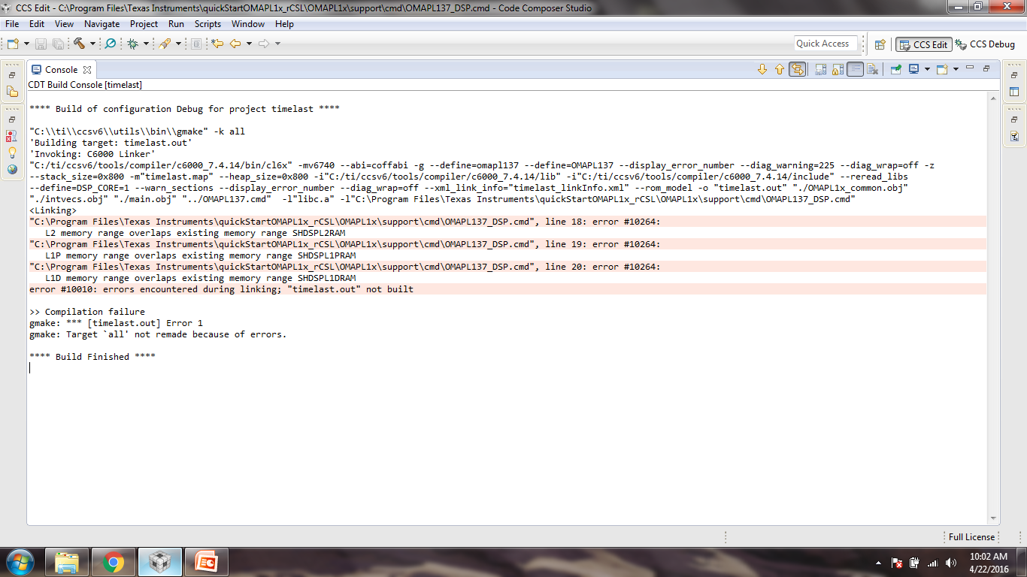The height and width of the screenshot is (577, 1027).
Task: Open the Run menu
Action: tap(176, 24)
